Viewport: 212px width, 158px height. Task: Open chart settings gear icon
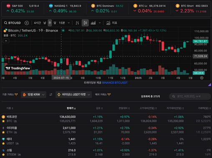coord(202,78)
